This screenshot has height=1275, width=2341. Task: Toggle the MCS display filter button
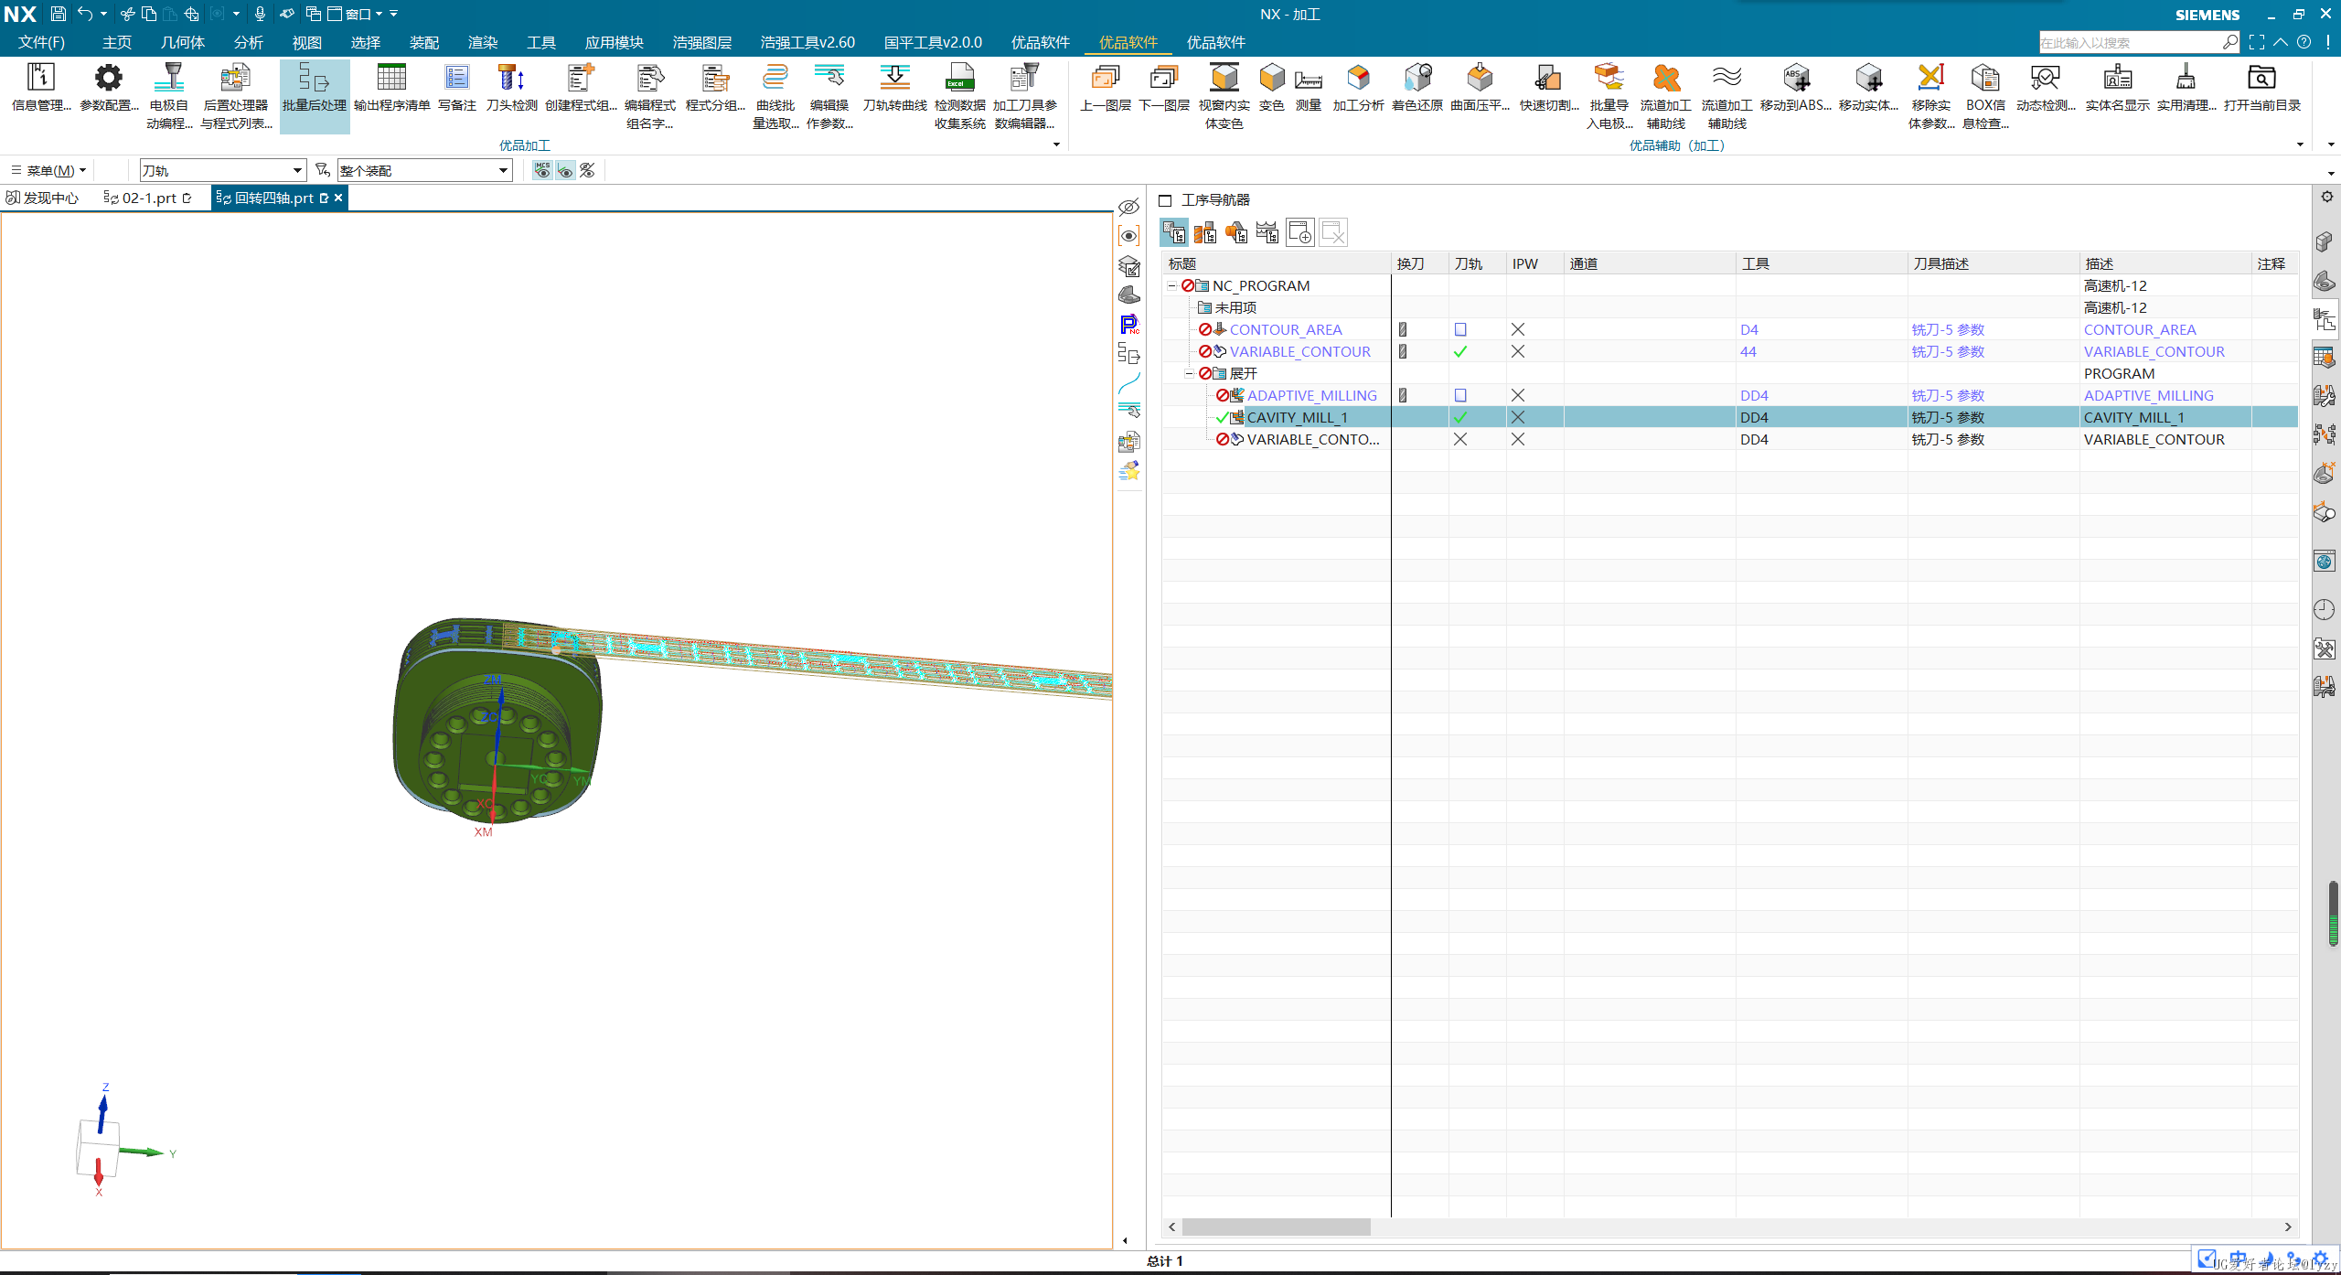[x=543, y=170]
